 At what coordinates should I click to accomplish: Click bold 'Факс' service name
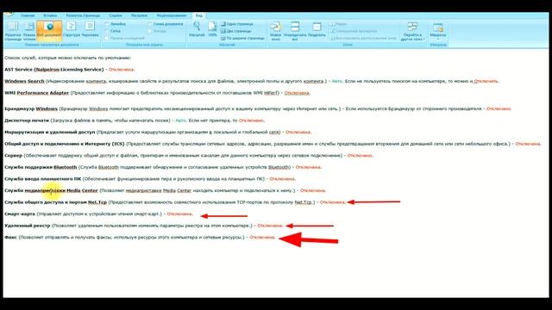click(x=10, y=238)
